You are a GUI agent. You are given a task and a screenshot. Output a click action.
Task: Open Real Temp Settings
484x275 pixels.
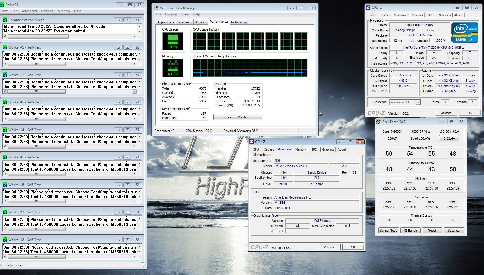(453, 231)
